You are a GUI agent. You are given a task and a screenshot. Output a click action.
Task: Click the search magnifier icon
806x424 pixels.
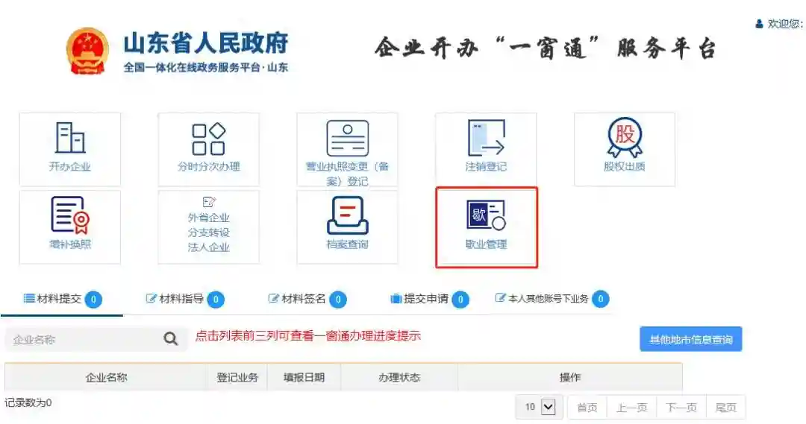[x=171, y=339]
